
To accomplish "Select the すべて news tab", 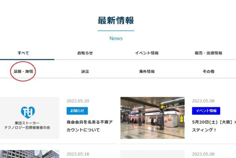I will [23, 53].
